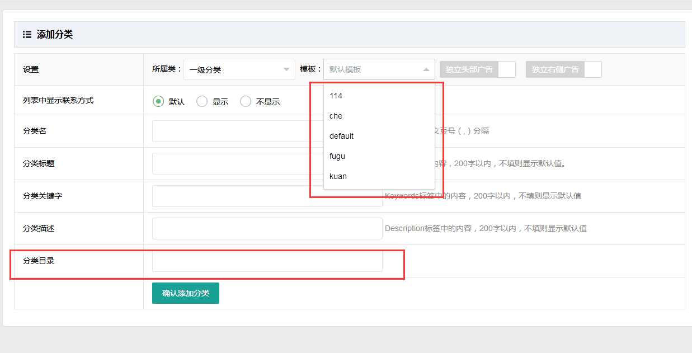This screenshot has height=353, width=692.
Task: Open the 所属类 一级分类 dropdown
Action: tap(239, 69)
